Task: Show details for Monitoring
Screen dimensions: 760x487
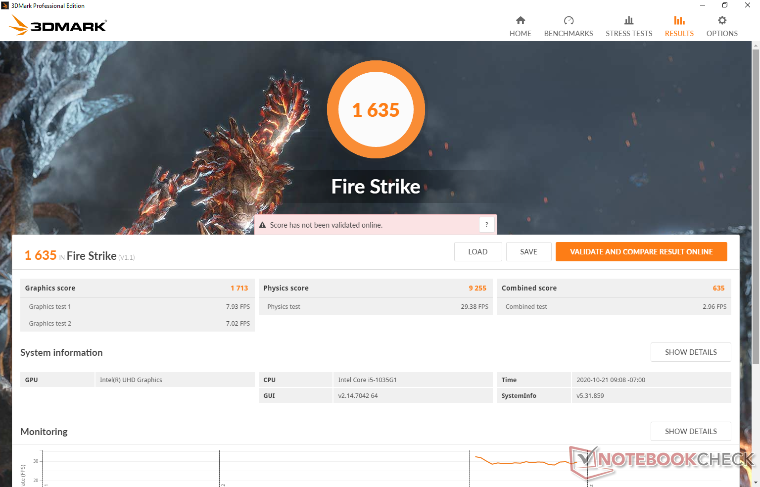Action: (x=691, y=431)
